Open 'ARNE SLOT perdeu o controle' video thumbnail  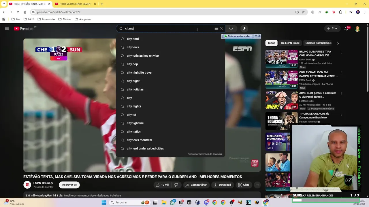point(281,100)
